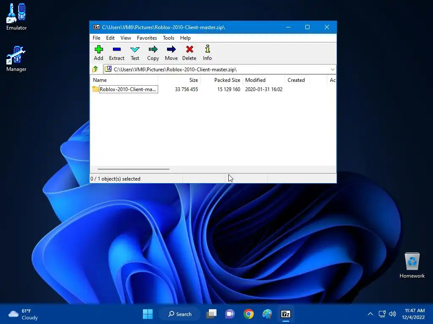This screenshot has height=324, width=433.
Task: Click the 2020-01-31 16:02 modified date
Action: pyautogui.click(x=264, y=89)
